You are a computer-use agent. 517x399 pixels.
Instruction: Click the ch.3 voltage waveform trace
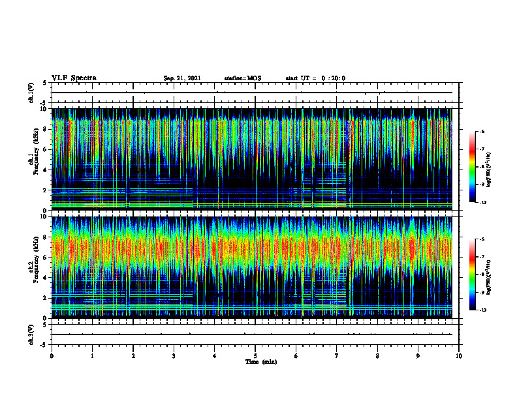click(251, 334)
